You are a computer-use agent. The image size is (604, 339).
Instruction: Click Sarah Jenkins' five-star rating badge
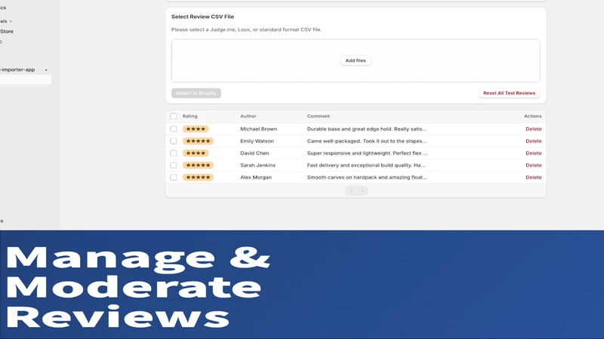[x=198, y=165]
